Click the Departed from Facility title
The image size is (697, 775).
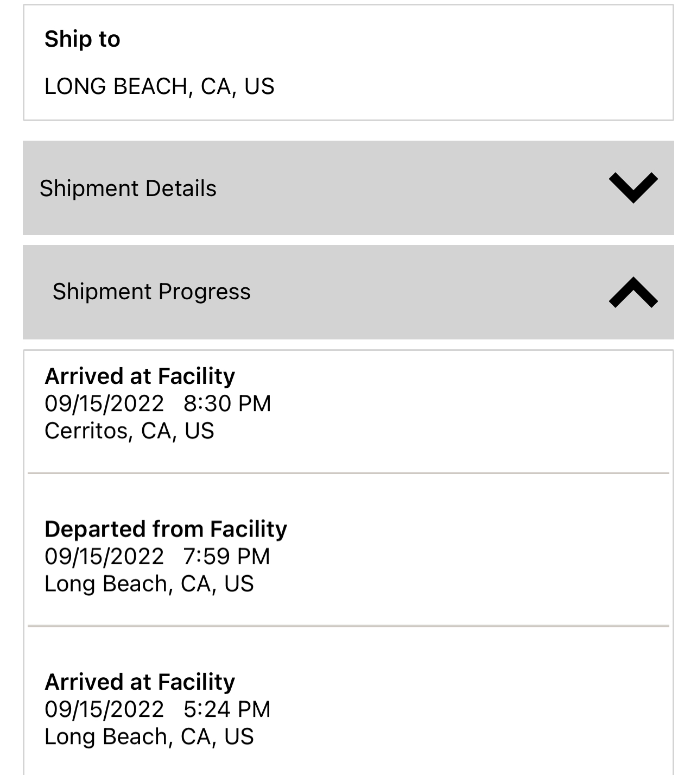166,529
